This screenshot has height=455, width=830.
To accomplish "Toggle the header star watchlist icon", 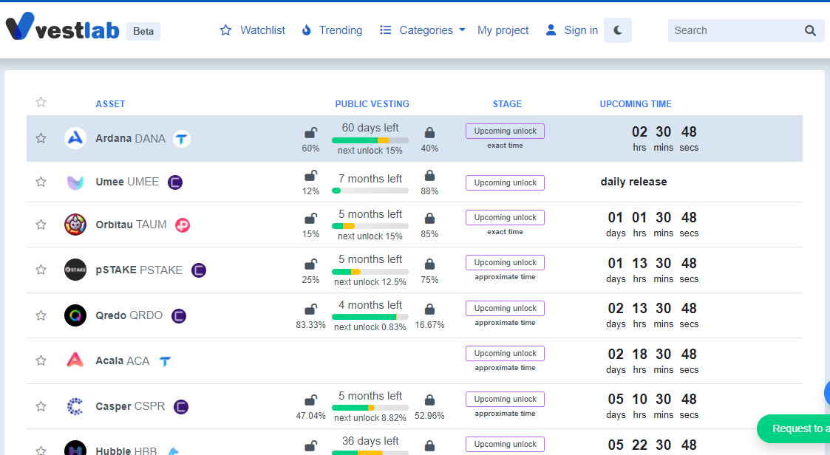I will [41, 102].
